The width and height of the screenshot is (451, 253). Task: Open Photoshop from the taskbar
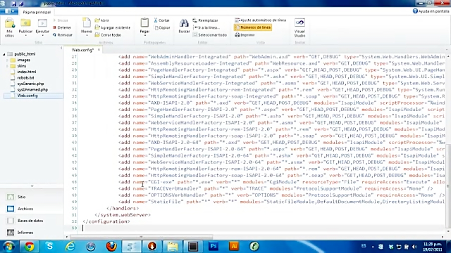(213, 246)
